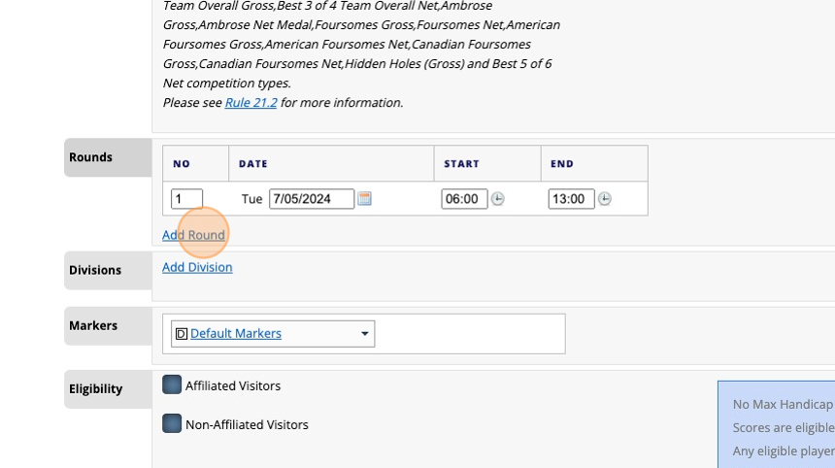Image resolution: width=835 pixels, height=468 pixels.
Task: Click the round number input field
Action: click(x=186, y=199)
